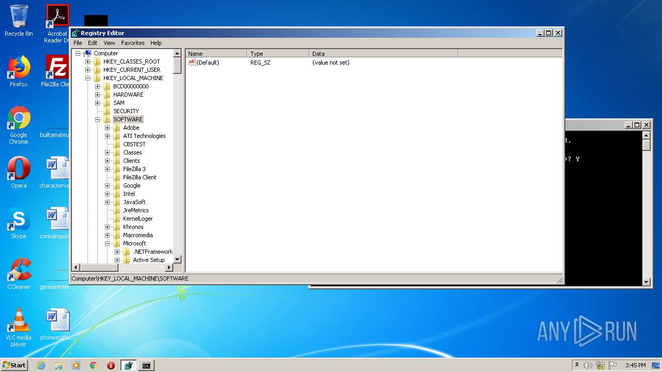Select the BCD00000000 key

click(x=131, y=86)
